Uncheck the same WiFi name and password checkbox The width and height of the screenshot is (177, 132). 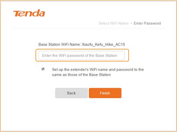43,69
